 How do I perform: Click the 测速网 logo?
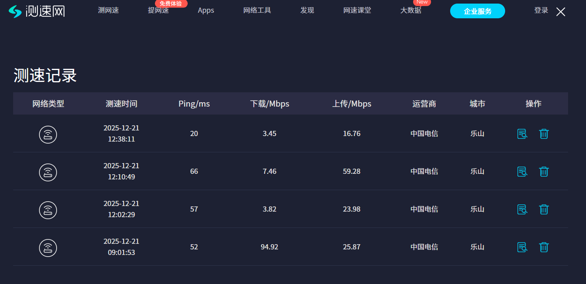[x=37, y=11]
